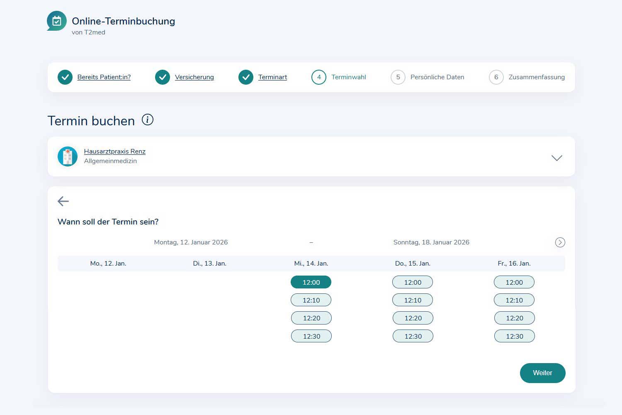Select 12:20 on Wednesday 14 Jan
Screen dimensions: 622x415
(311, 318)
